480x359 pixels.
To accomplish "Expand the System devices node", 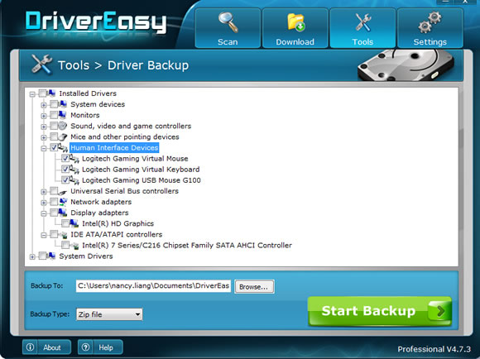I will [x=44, y=105].
